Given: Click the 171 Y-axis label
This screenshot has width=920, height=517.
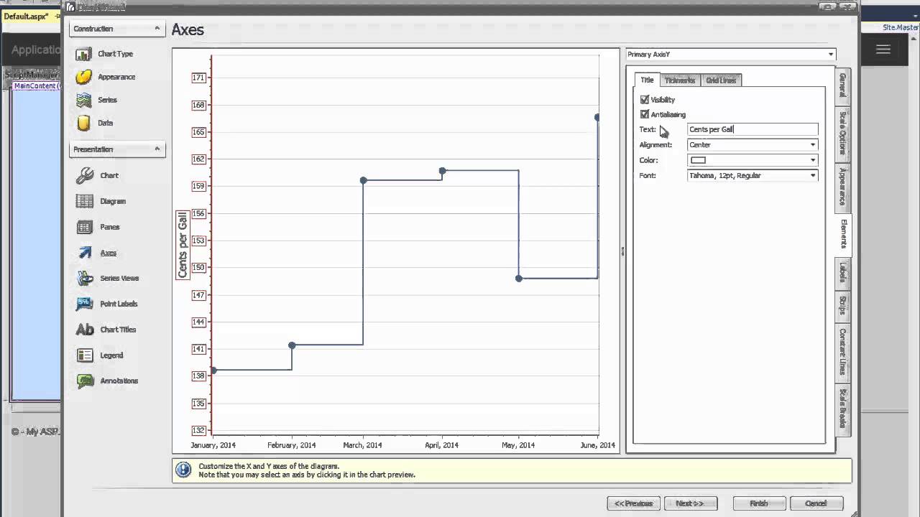Looking at the screenshot, I should 199,78.
